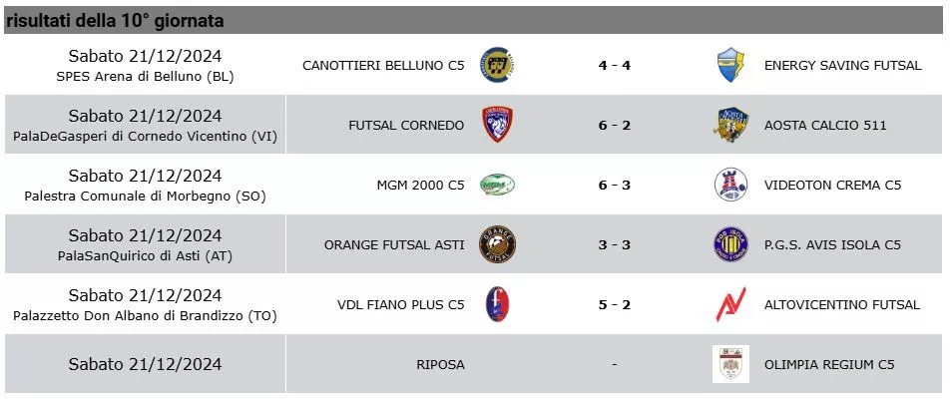950x399 pixels.
Task: Click the VDL Fiano Plus C5 crest
Action: pyautogui.click(x=496, y=304)
